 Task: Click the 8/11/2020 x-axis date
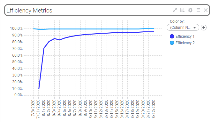(x=96, y=109)
